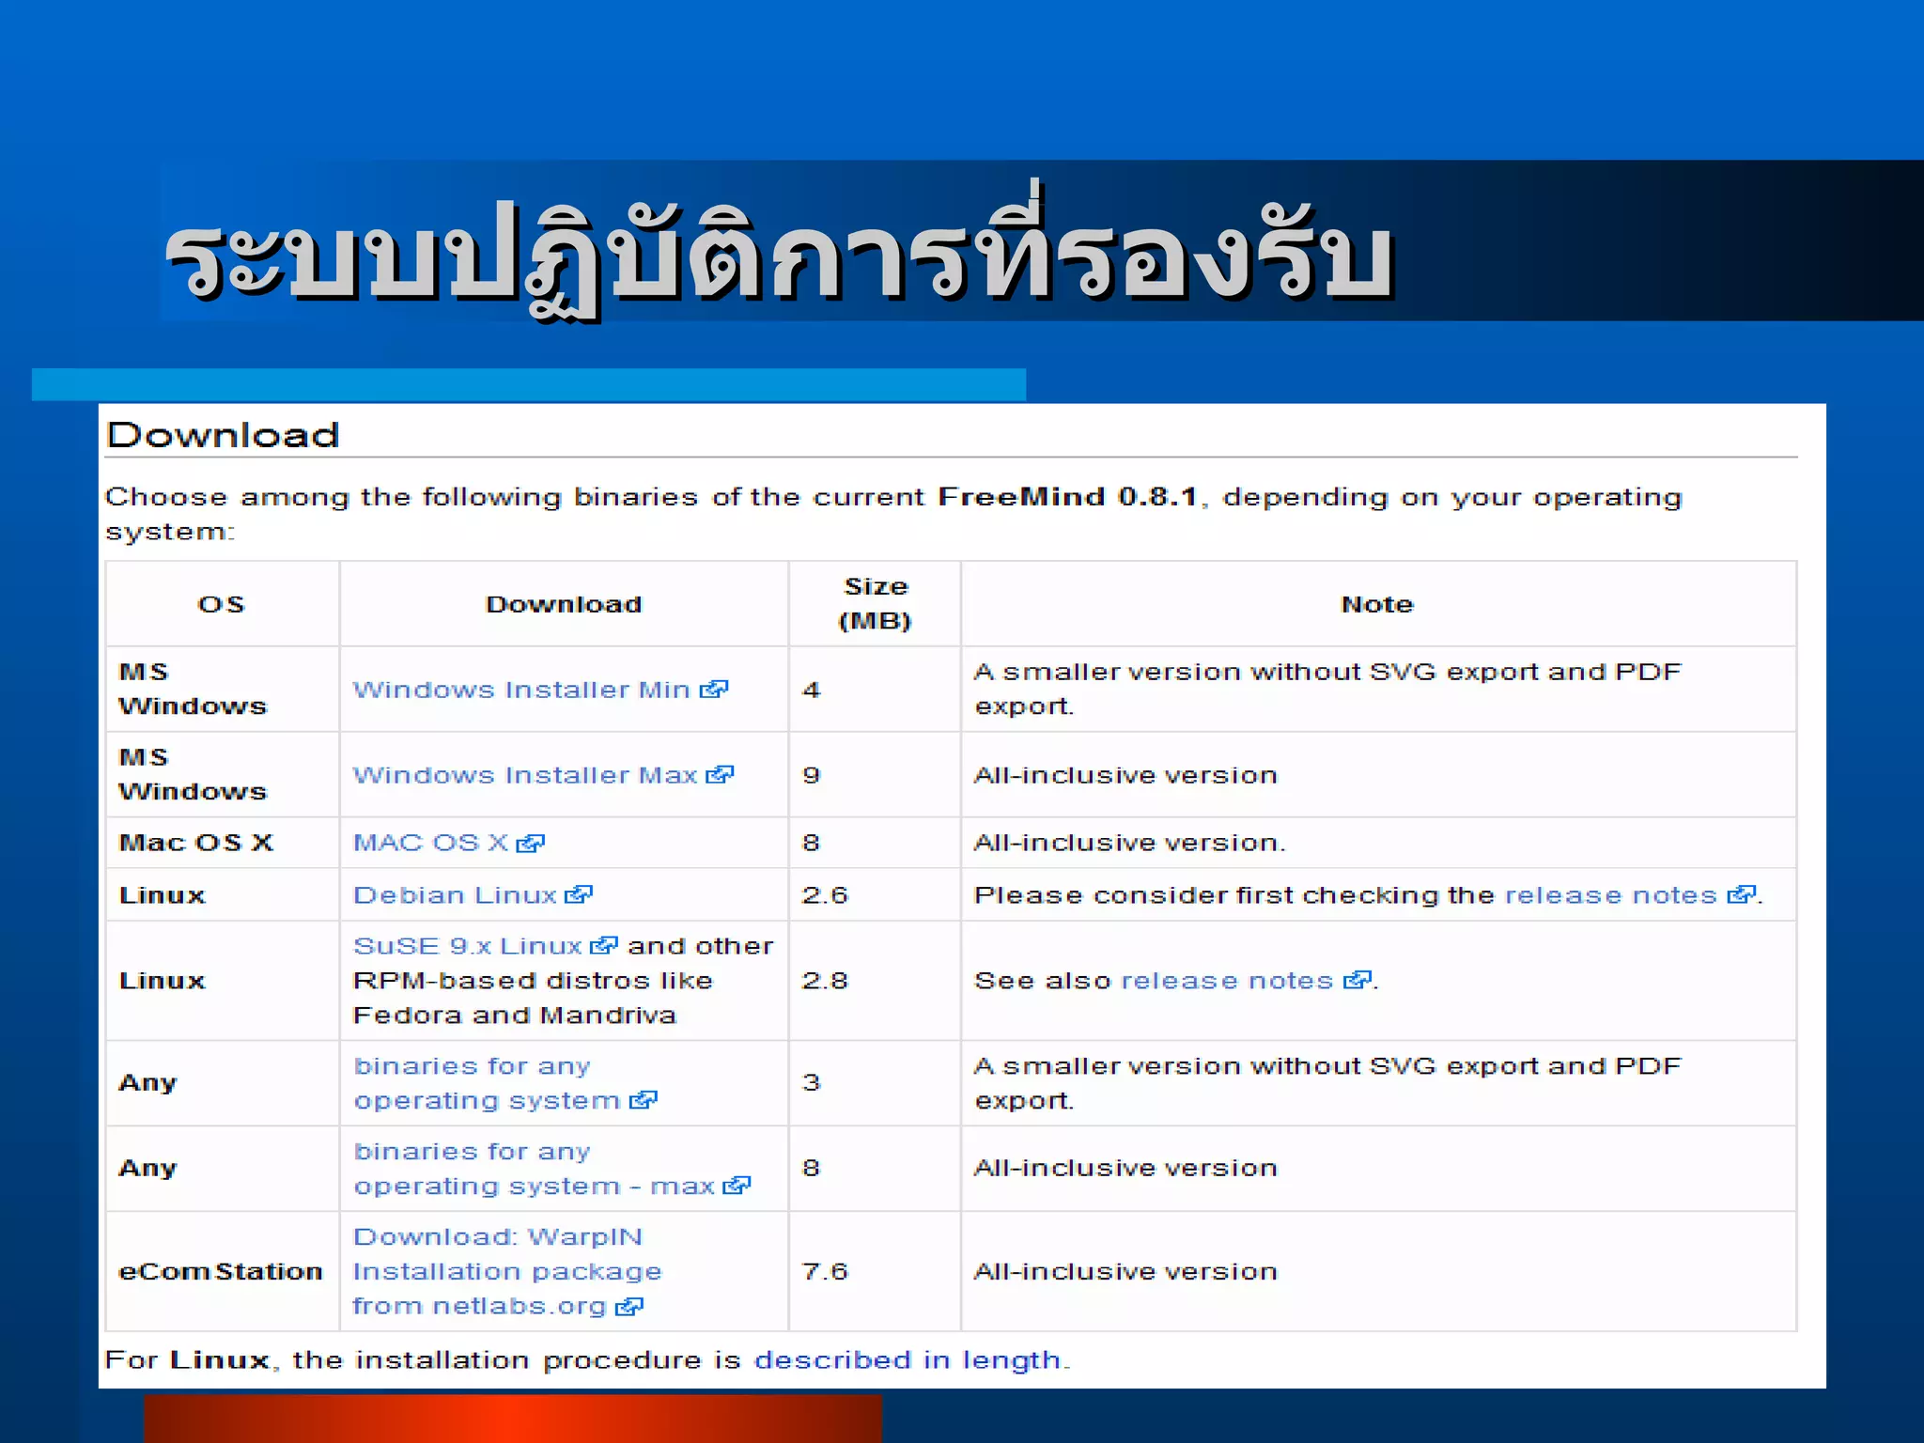Open the WarpIN installation package link

tap(506, 1271)
